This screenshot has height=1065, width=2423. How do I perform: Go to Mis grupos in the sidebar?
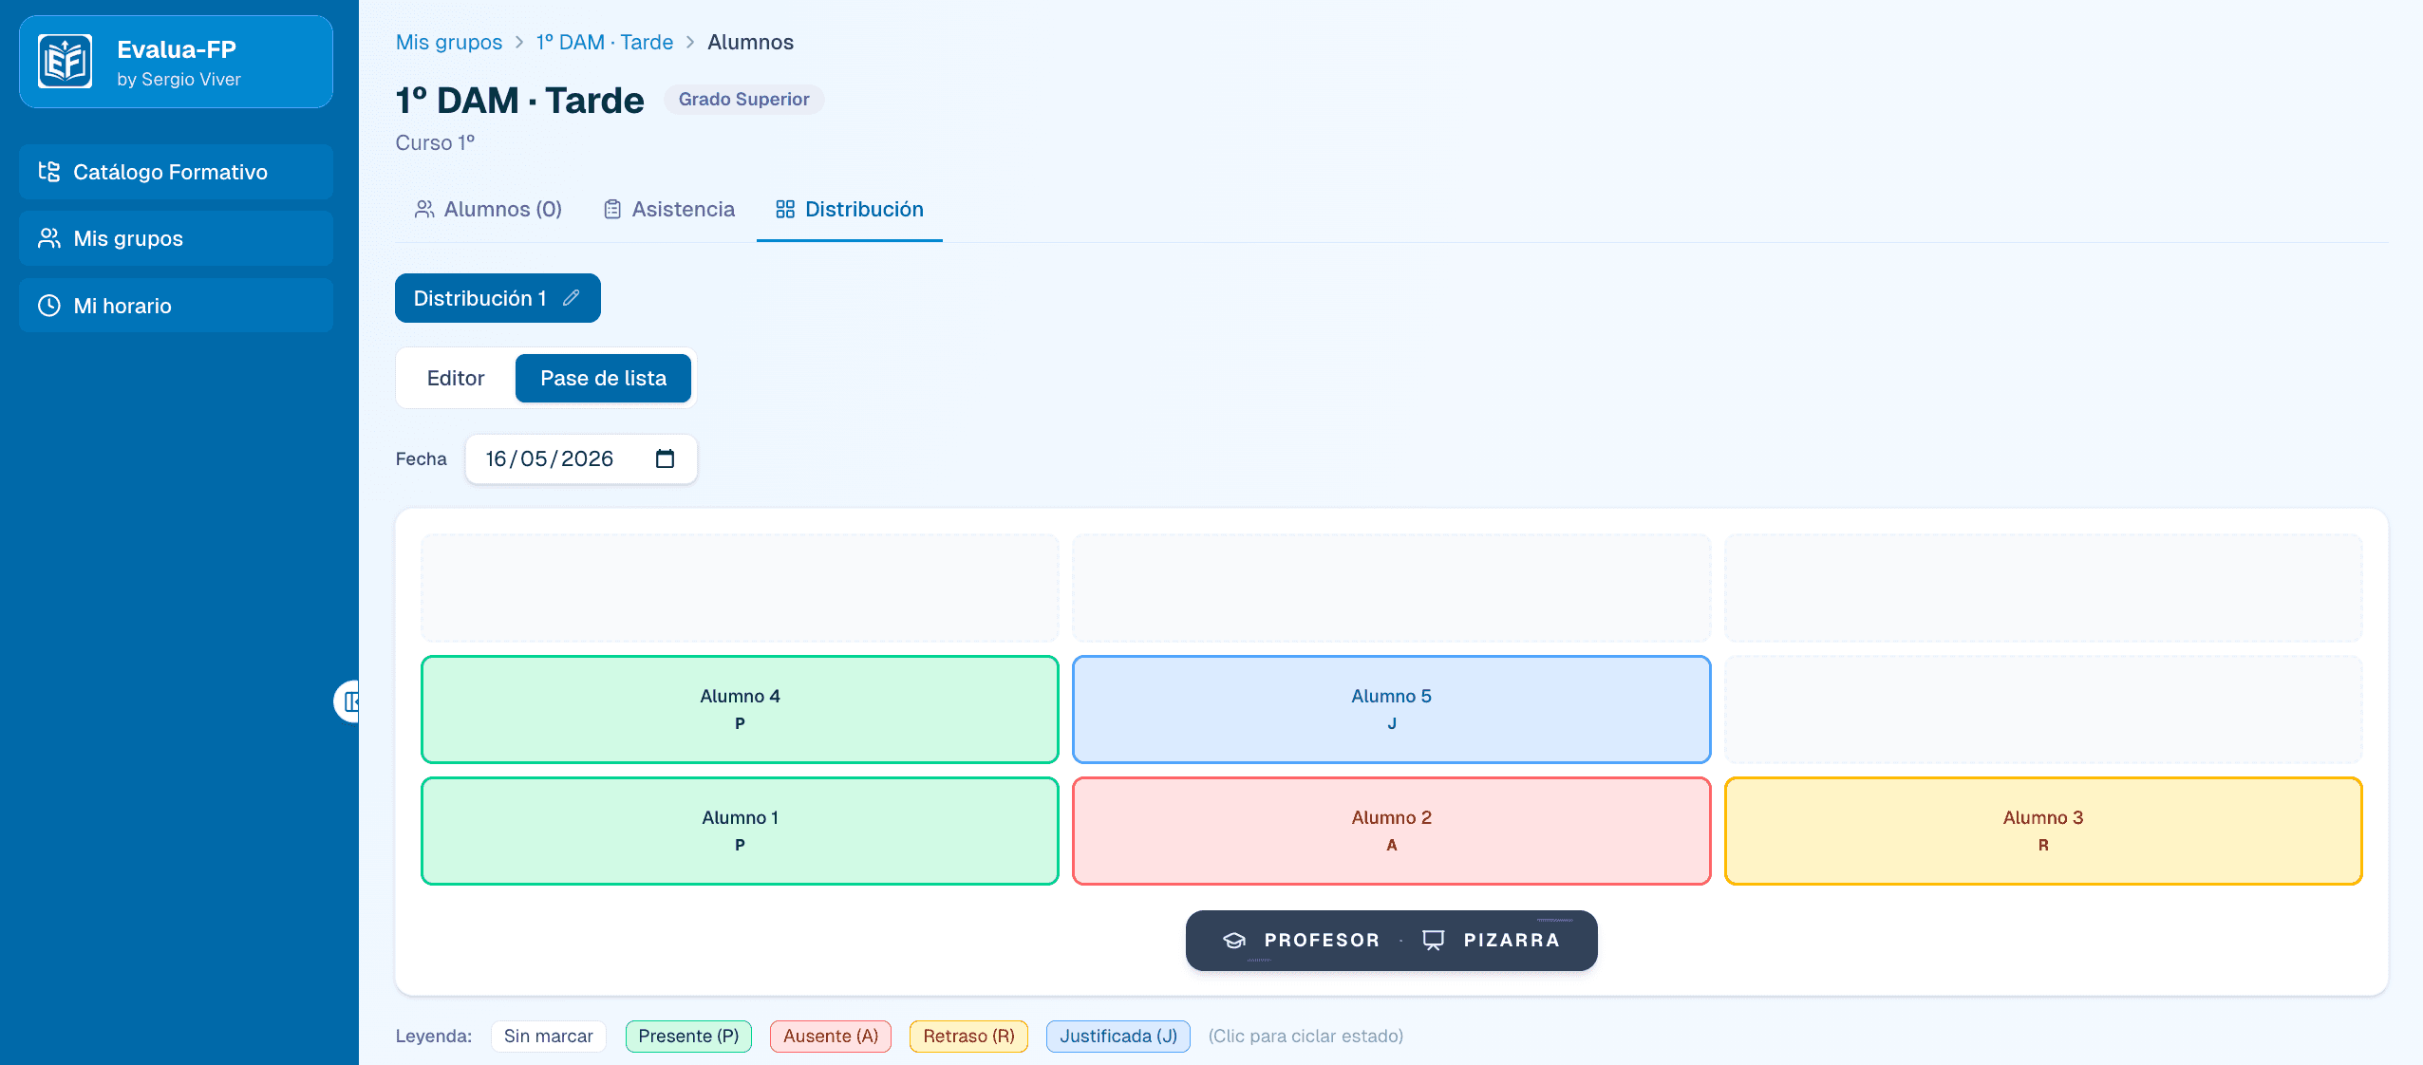[x=176, y=238]
